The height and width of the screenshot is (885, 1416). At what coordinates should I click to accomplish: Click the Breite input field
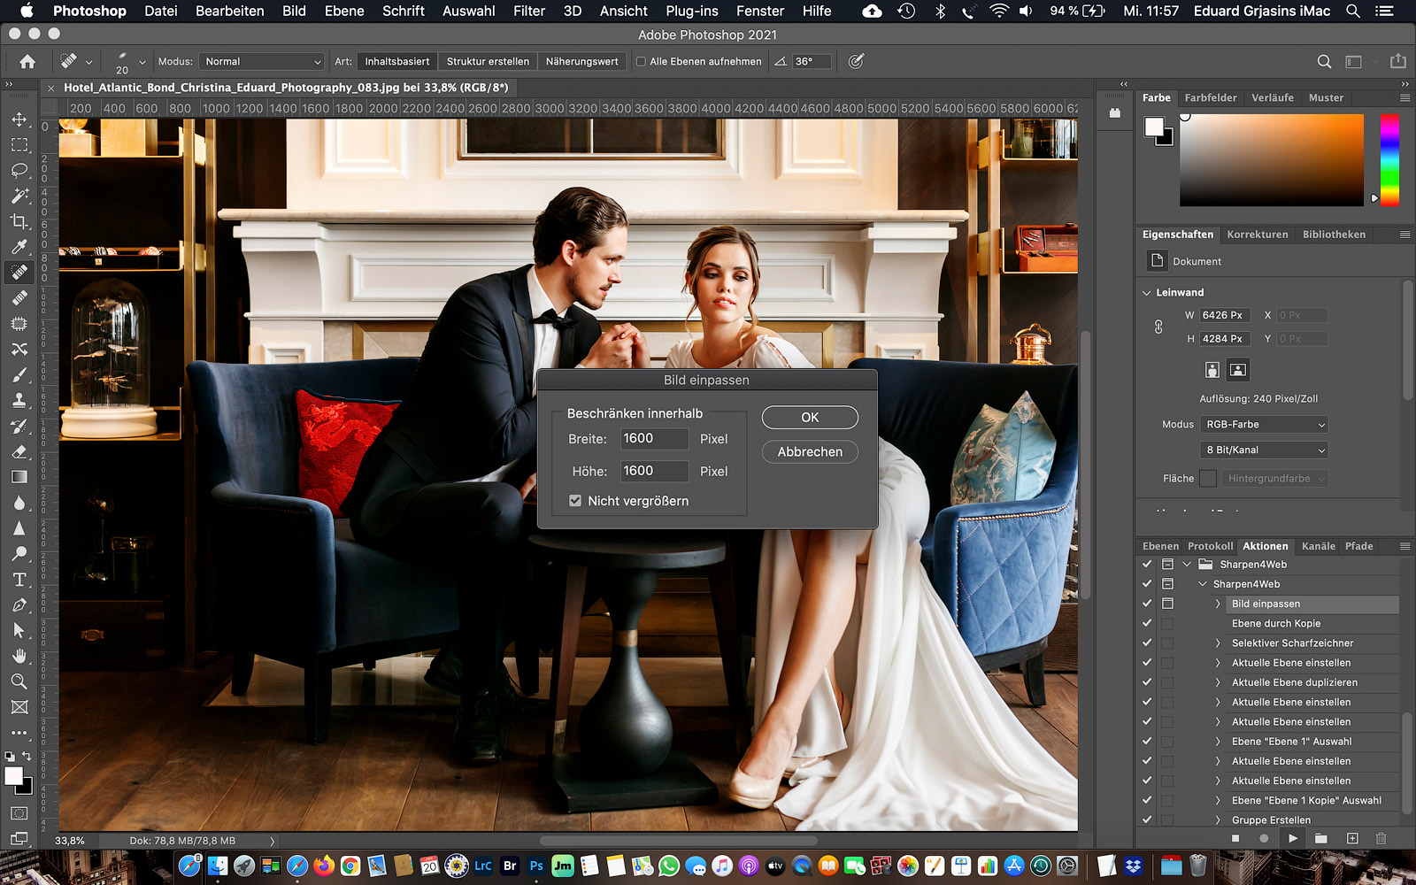[653, 439]
